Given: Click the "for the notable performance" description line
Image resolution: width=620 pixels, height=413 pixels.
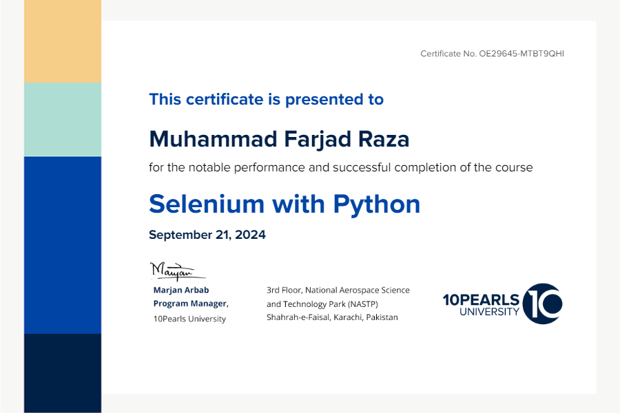Looking at the screenshot, I should click(340, 167).
